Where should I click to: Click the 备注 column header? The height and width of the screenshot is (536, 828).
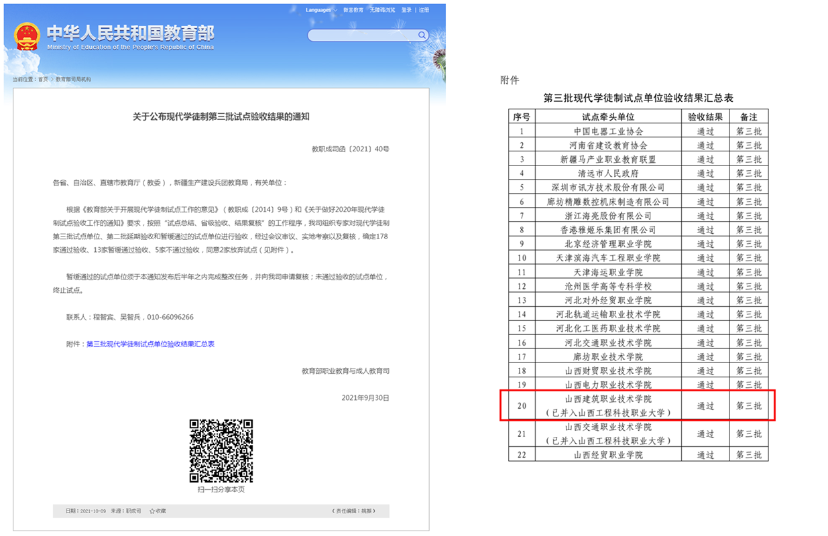[749, 117]
